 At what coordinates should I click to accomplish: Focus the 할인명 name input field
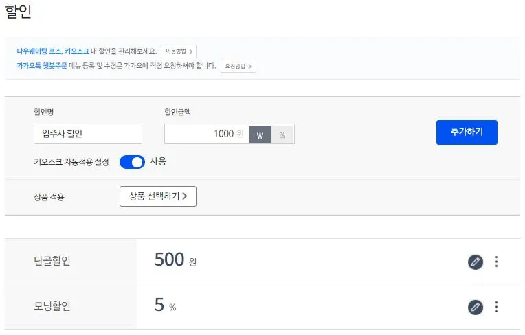click(x=88, y=134)
